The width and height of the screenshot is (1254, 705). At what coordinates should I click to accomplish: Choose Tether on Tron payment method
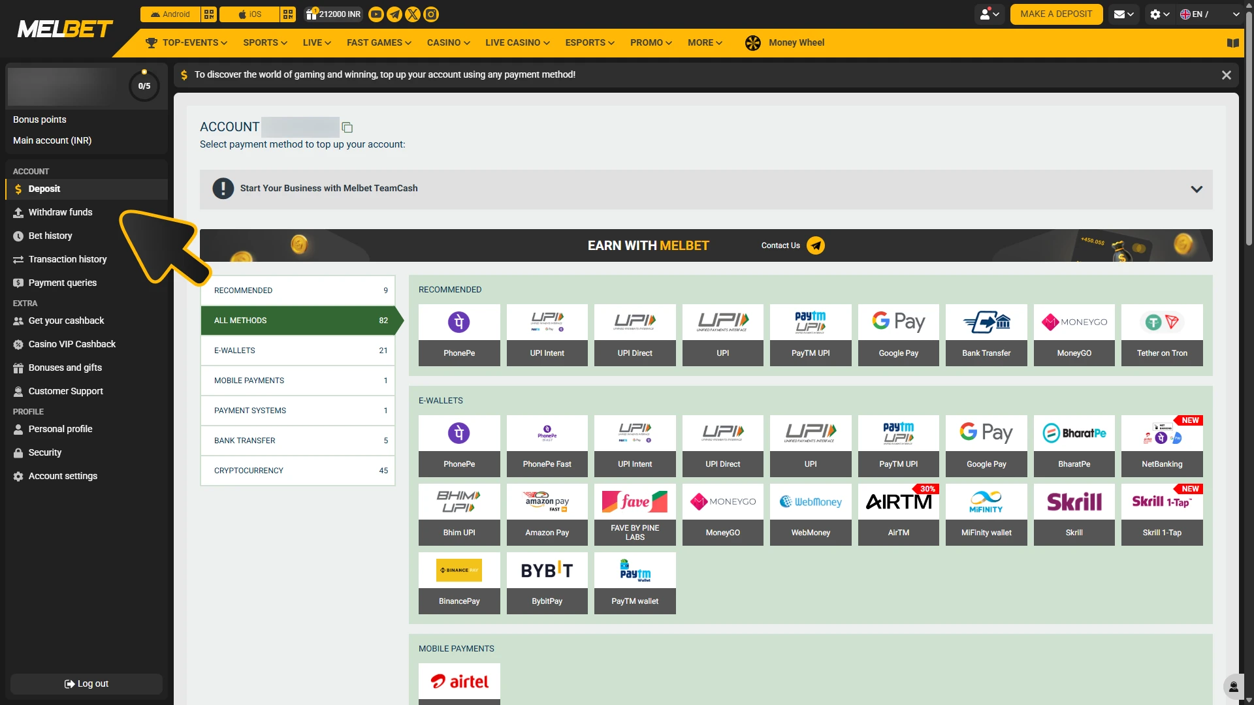tap(1162, 335)
